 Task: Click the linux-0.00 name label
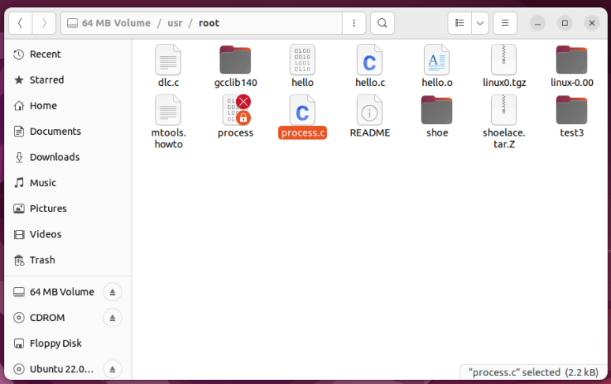[572, 83]
